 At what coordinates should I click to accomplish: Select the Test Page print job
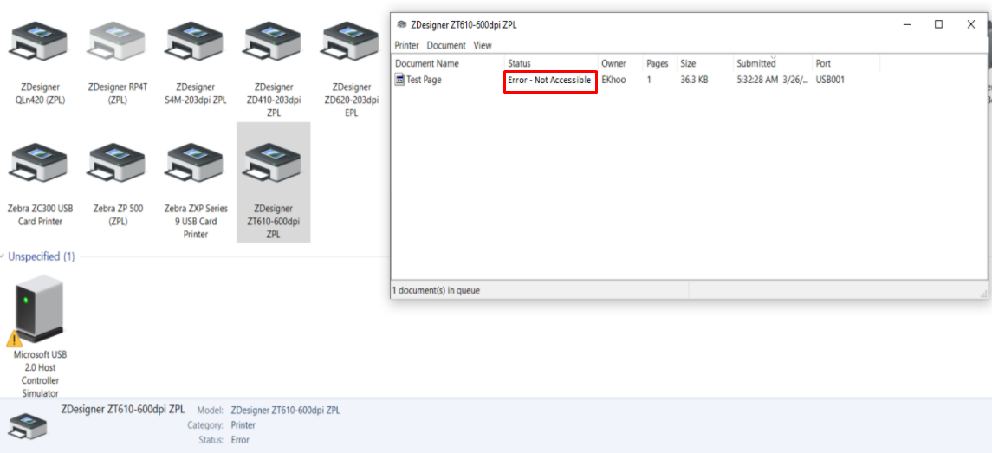coord(424,80)
